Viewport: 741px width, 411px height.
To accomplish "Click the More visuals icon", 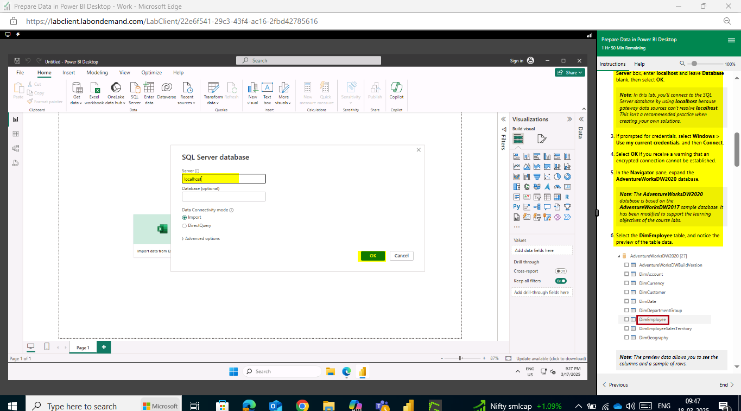I will 283,87.
